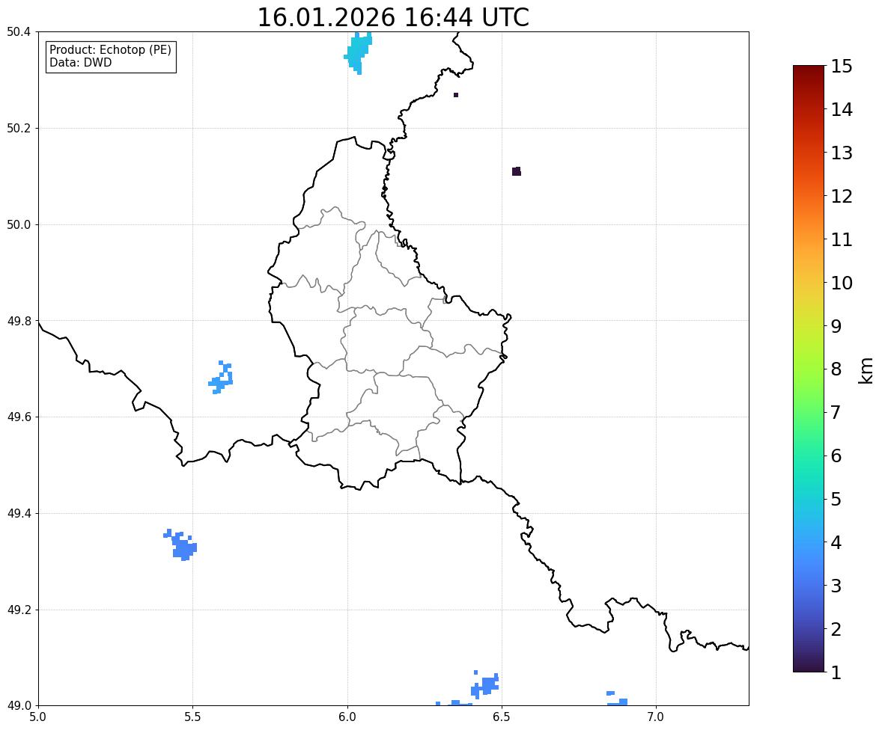This screenshot has width=882, height=730.
Task: Click x-axis label 6.0
Action: pyautogui.click(x=347, y=717)
